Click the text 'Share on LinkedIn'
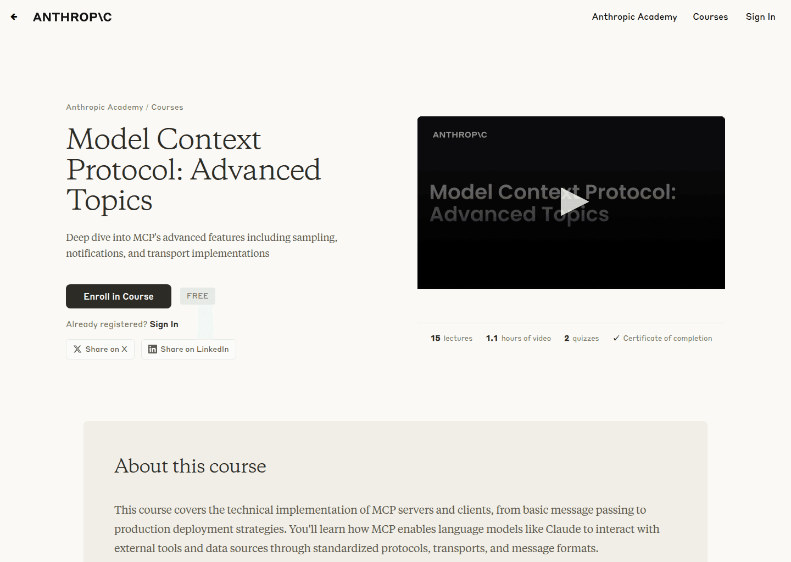The height and width of the screenshot is (562, 791). [x=194, y=349]
